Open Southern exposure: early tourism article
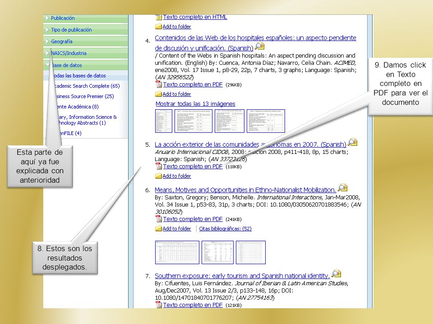The width and height of the screenshot is (433, 324). pos(242,276)
